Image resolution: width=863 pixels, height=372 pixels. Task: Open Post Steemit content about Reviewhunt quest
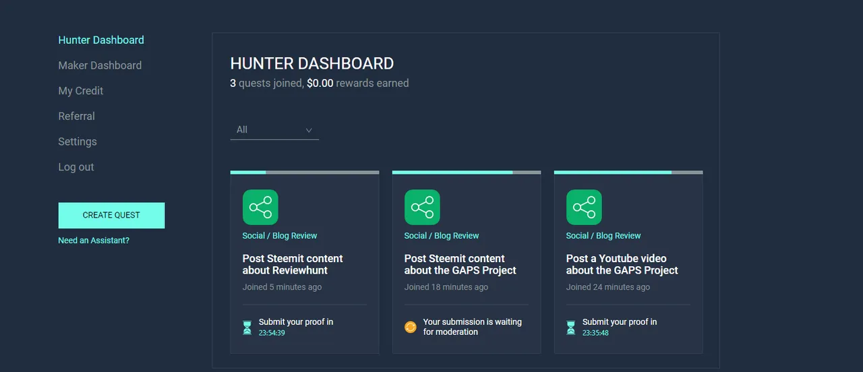click(x=293, y=264)
